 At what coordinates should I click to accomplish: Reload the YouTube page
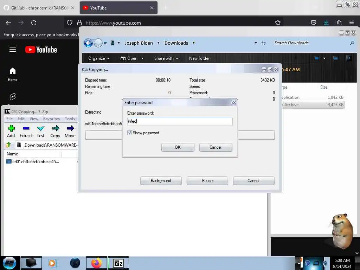pos(34,23)
